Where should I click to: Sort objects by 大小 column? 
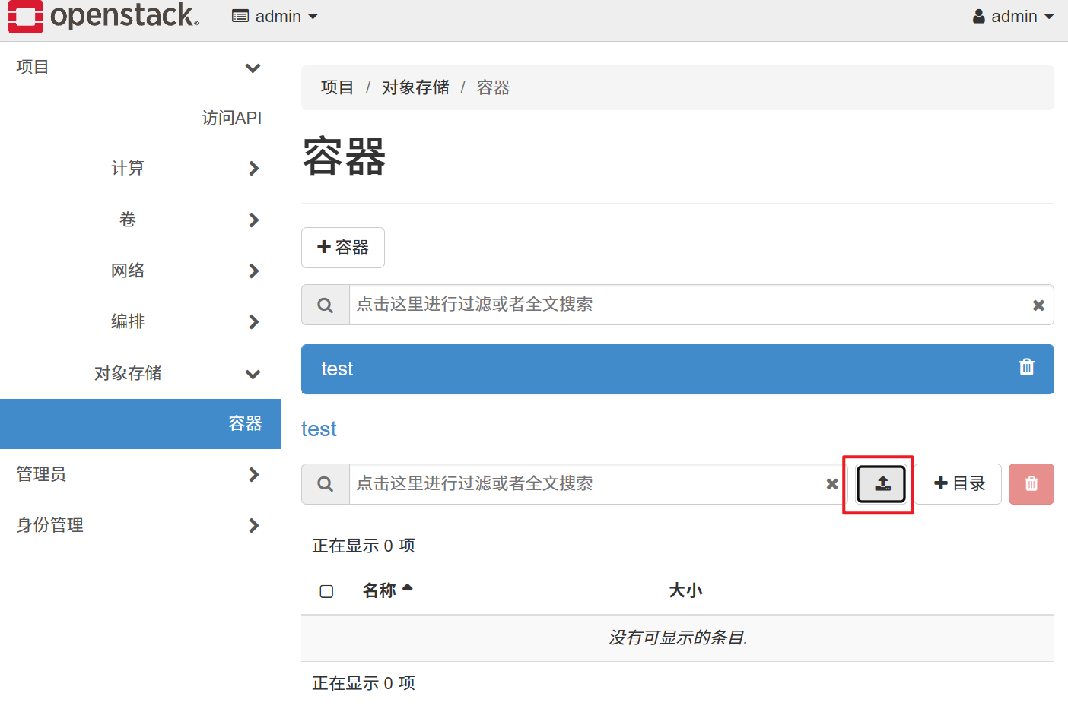pyautogui.click(x=685, y=590)
